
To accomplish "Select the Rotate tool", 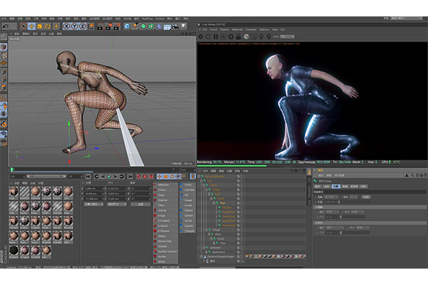I will tap(48, 26).
